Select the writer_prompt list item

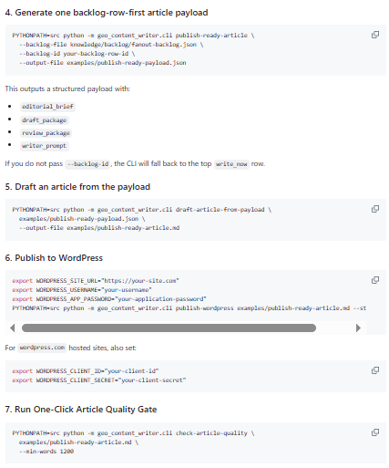tap(45, 146)
